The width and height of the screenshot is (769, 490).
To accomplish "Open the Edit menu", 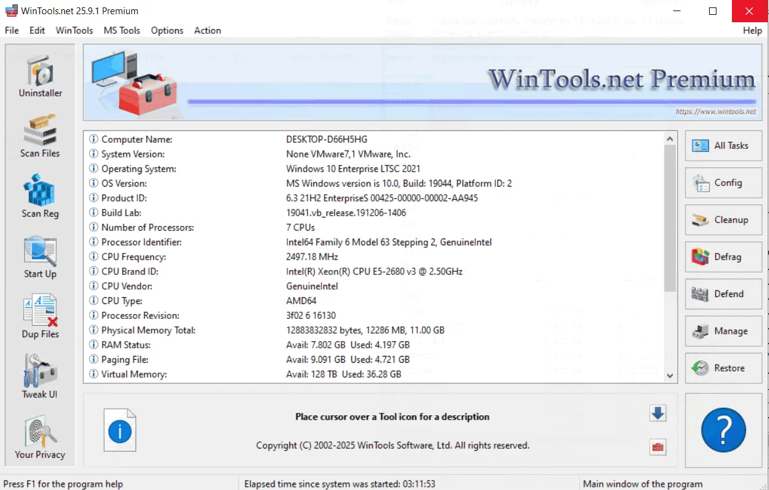I will [x=37, y=30].
